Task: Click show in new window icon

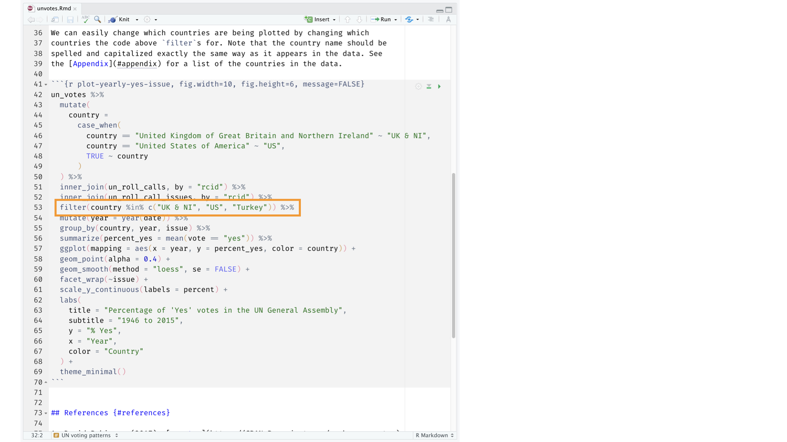Action: coord(55,19)
